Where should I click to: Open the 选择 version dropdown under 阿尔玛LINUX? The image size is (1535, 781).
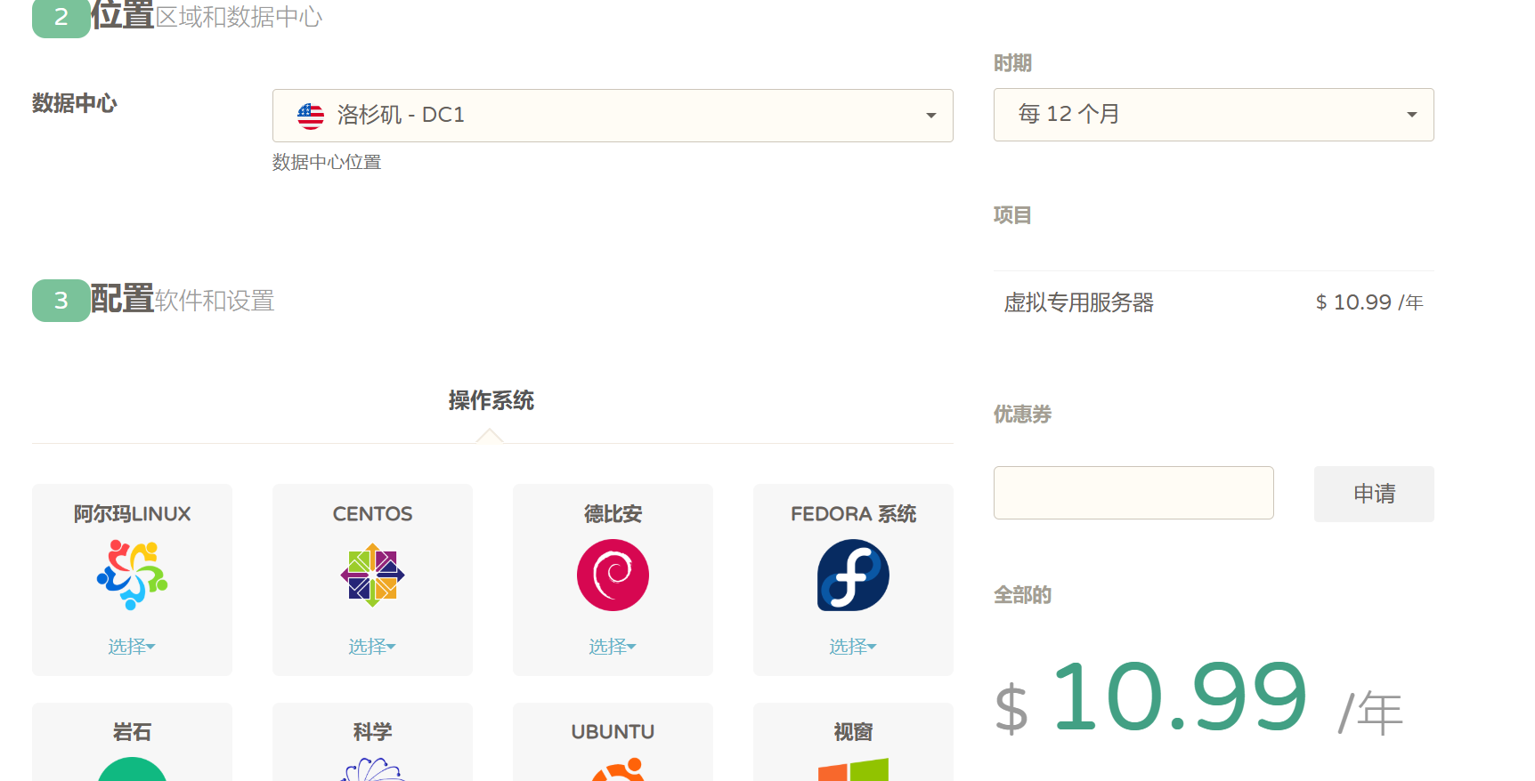tap(132, 647)
